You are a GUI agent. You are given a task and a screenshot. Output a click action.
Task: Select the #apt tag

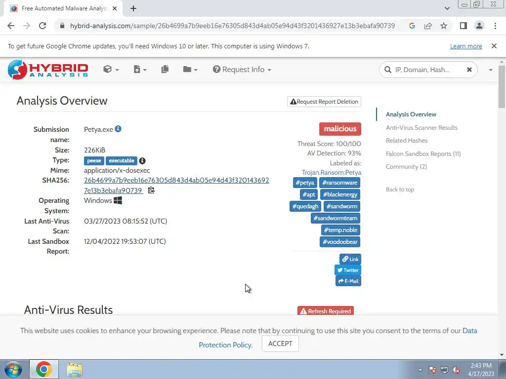click(x=308, y=194)
